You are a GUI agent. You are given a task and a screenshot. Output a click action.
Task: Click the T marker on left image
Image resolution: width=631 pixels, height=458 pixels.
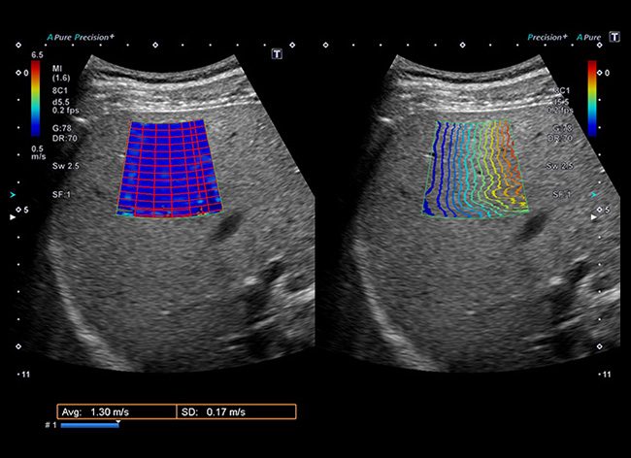tap(278, 52)
